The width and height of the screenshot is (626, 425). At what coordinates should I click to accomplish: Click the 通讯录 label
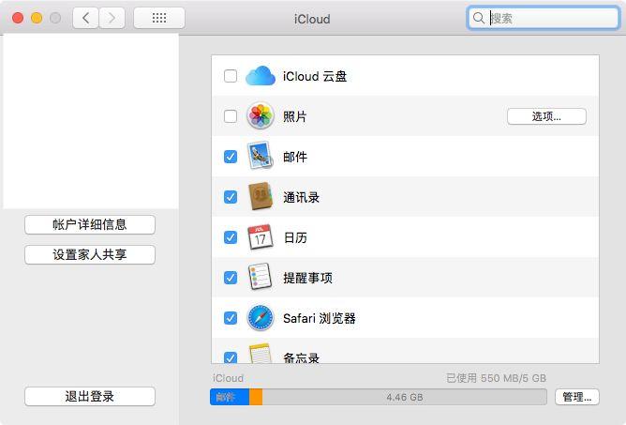pos(301,197)
